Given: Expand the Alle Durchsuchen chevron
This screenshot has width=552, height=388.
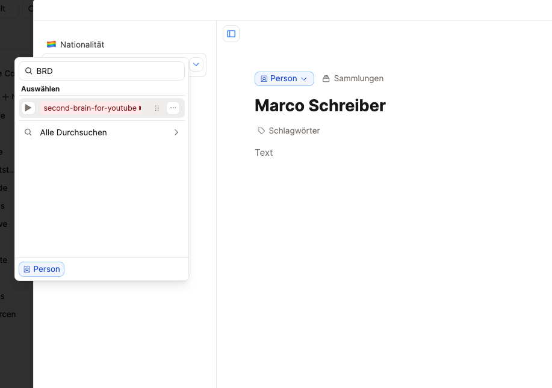Looking at the screenshot, I should click(176, 132).
